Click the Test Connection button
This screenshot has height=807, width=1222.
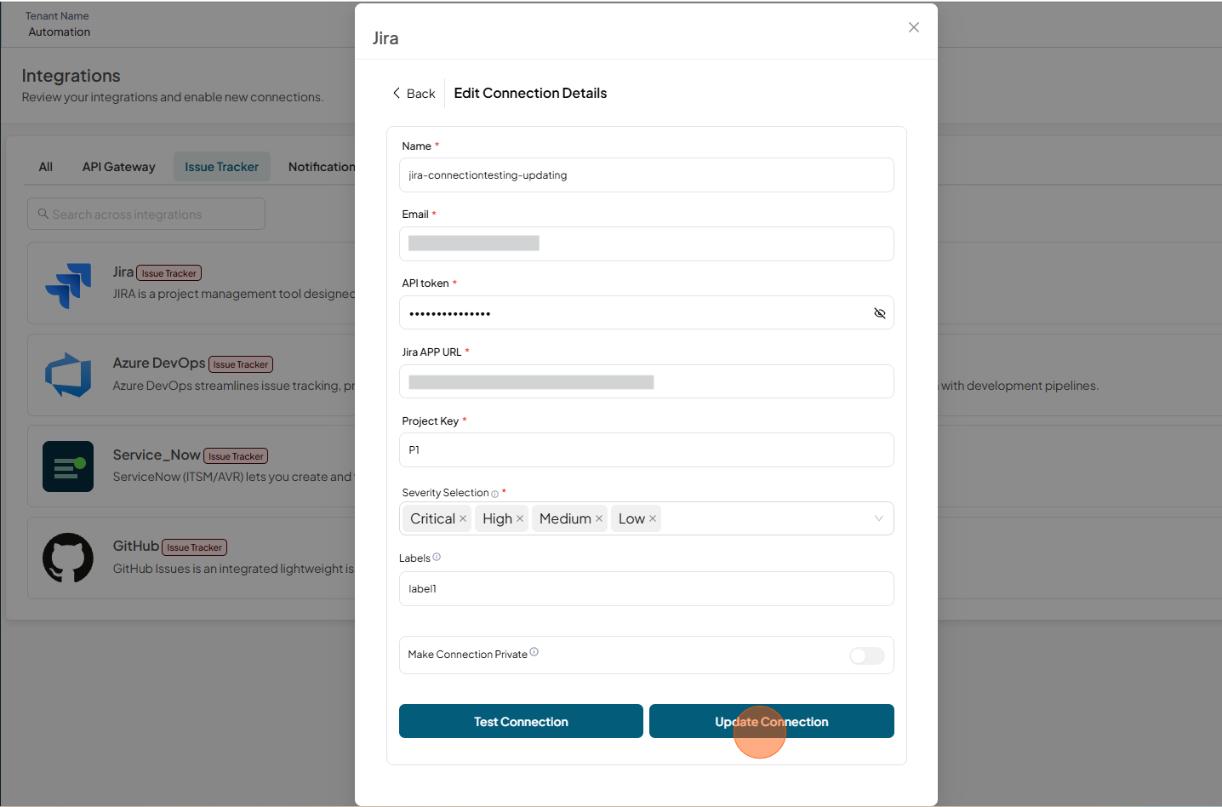(x=521, y=721)
